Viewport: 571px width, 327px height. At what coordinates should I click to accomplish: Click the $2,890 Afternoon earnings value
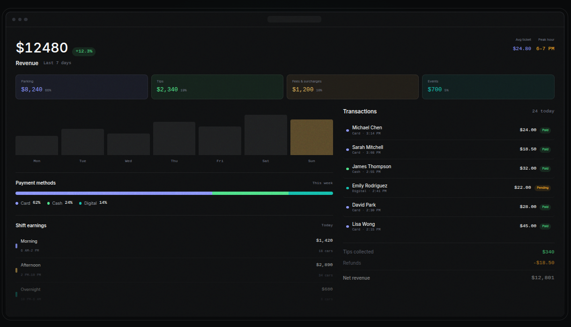point(324,265)
